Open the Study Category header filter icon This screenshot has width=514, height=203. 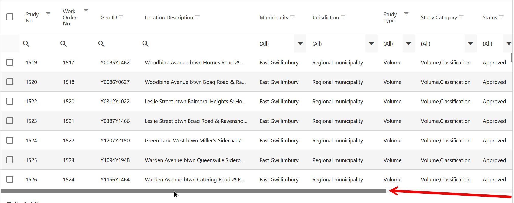coord(461,17)
